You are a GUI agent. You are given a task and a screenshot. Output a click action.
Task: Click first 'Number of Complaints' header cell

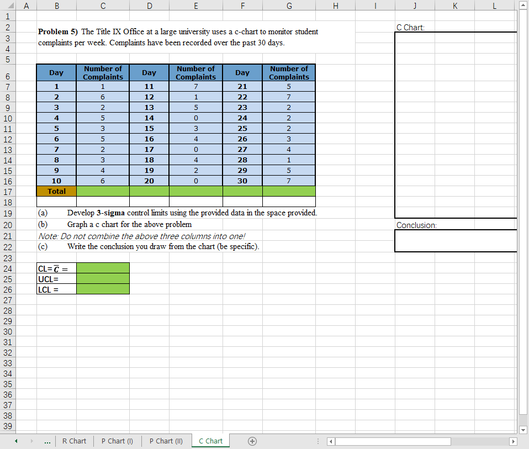[x=103, y=73]
